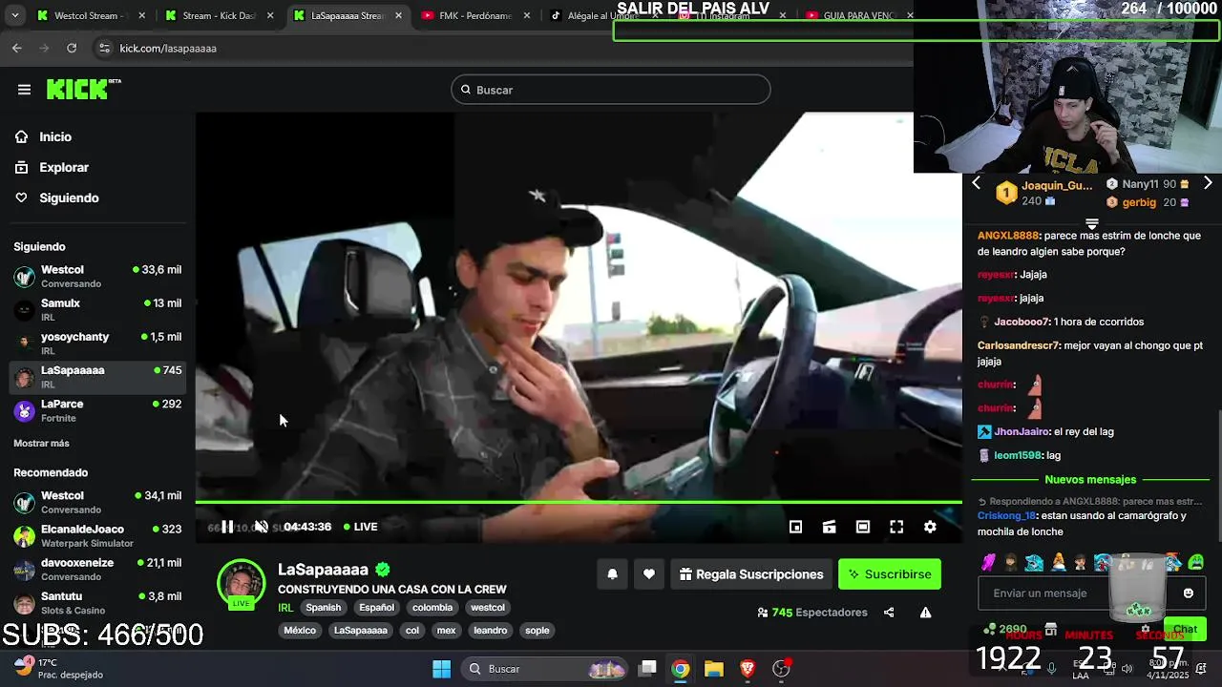Click username ANGXL8888 in chat
Viewport: 1222px width, 687px height.
click(1008, 236)
